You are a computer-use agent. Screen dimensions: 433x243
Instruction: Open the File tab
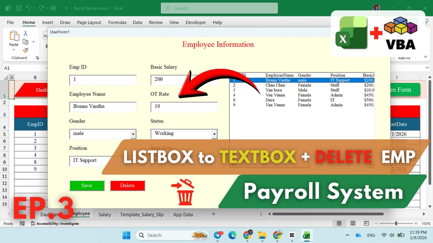pyautogui.click(x=10, y=22)
